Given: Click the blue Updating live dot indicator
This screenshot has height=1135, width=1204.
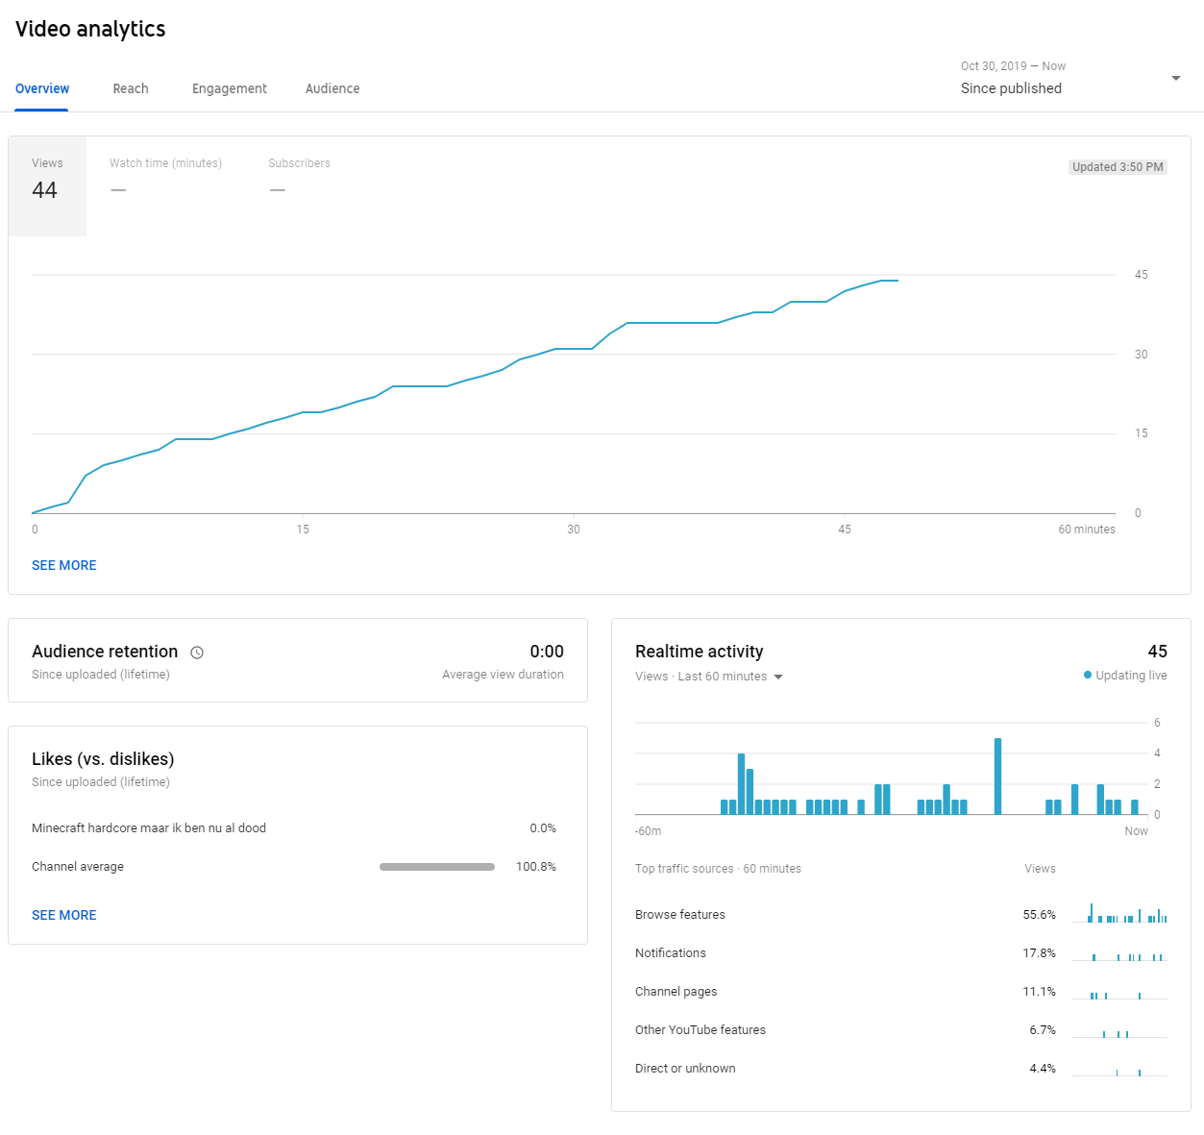Looking at the screenshot, I should coord(1088,675).
